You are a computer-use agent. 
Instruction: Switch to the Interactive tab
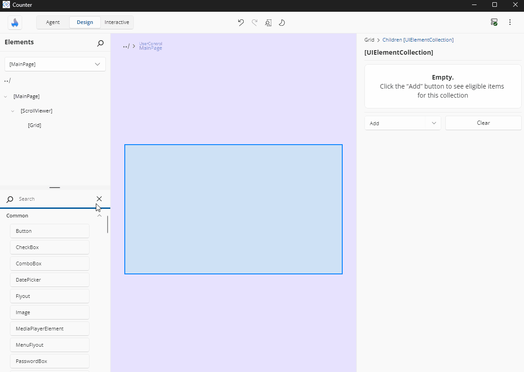pos(117,22)
